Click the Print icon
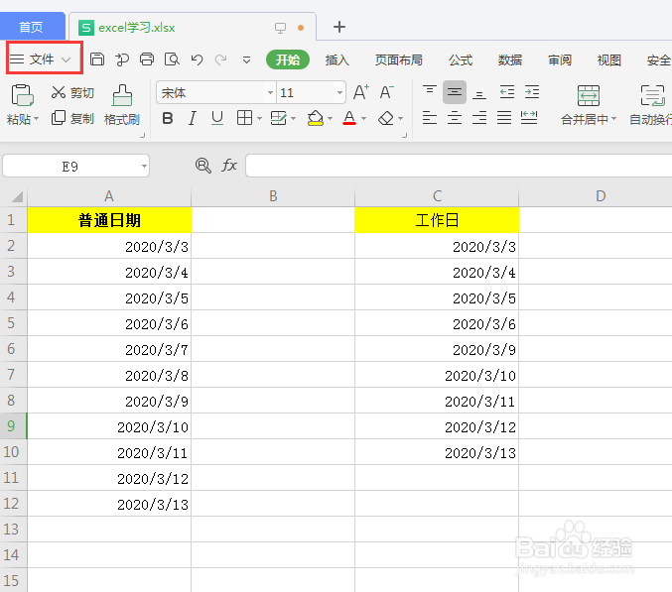The image size is (672, 592). [x=147, y=59]
